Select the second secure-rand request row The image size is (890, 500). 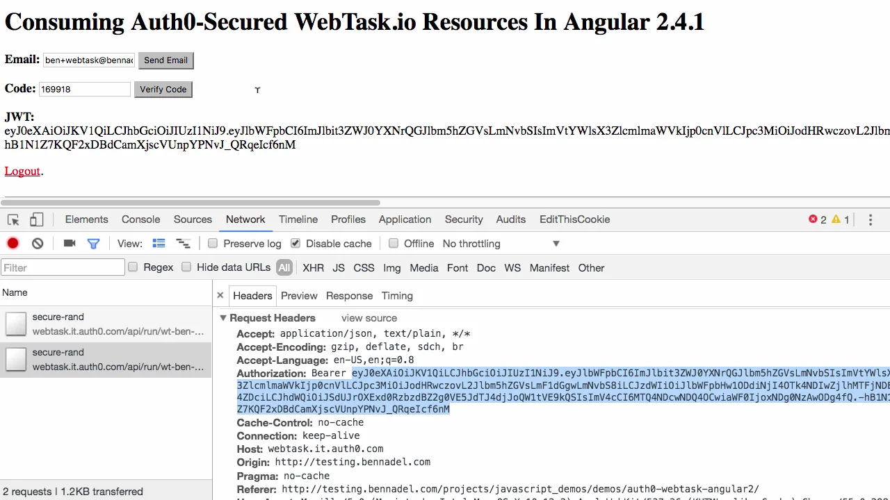point(106,360)
